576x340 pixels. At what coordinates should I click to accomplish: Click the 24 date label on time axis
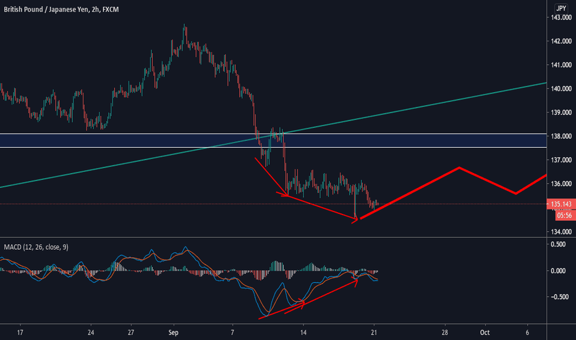(91, 333)
